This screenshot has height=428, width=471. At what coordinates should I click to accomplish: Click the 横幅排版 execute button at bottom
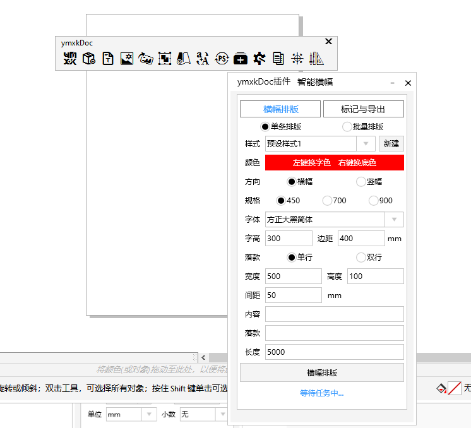(322, 372)
